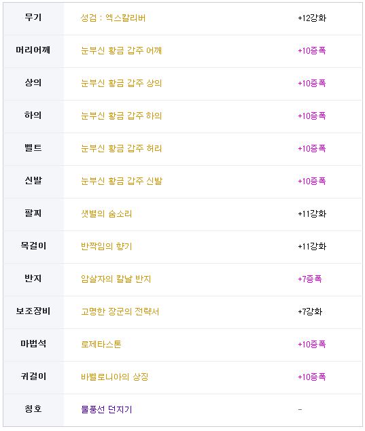The width and height of the screenshot is (365, 431).
Task: Click the 마법석 row label
Action: click(33, 343)
